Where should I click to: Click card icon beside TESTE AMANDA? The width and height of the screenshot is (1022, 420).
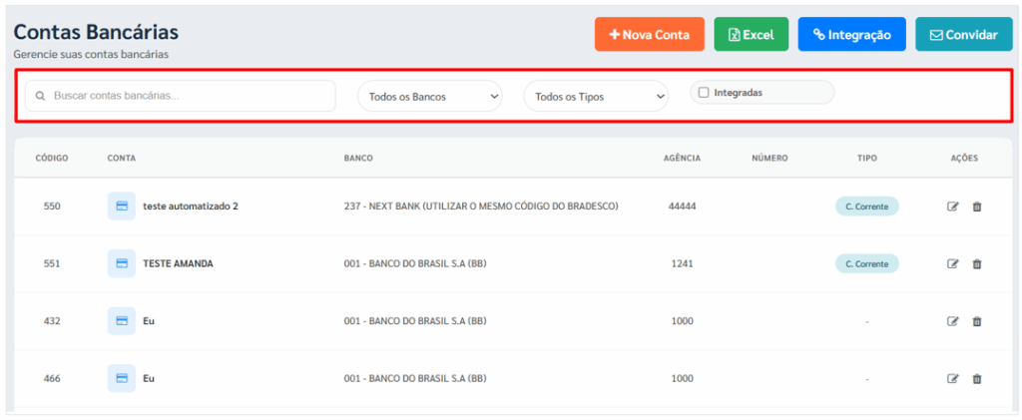[x=121, y=264]
